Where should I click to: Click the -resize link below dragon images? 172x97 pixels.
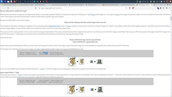(42, 69)
